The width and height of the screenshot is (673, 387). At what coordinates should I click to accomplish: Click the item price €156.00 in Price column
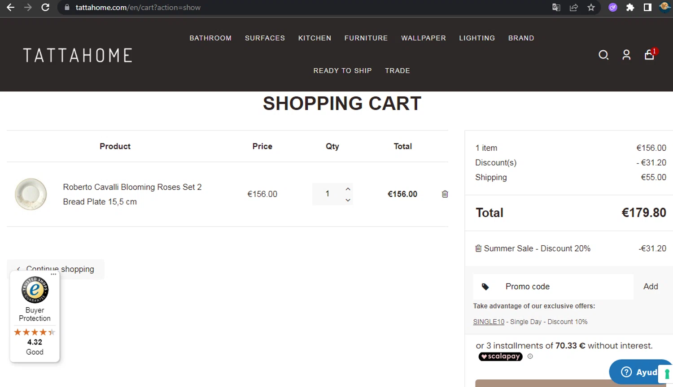(262, 194)
